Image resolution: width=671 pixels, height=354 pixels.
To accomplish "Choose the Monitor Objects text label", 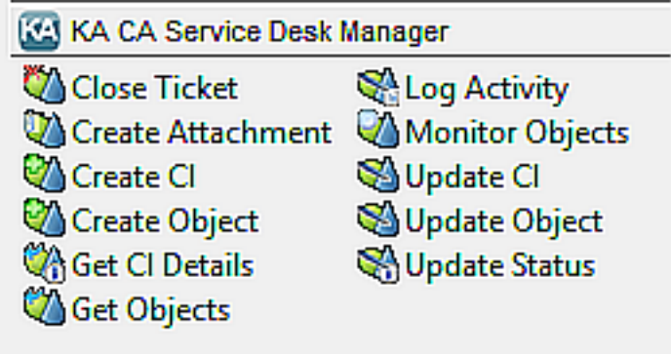I will coord(517,134).
